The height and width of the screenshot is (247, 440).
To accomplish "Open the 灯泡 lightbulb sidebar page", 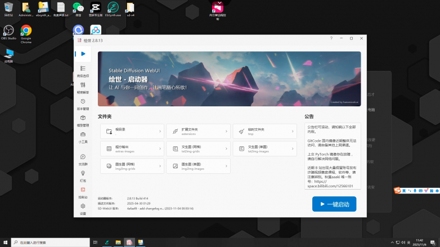I will click(x=83, y=176).
